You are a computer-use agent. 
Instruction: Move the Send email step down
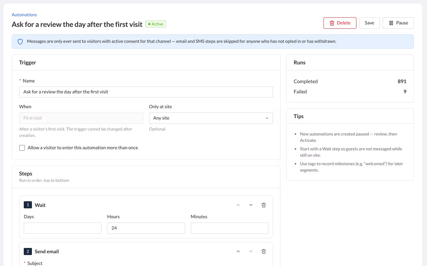click(251, 251)
